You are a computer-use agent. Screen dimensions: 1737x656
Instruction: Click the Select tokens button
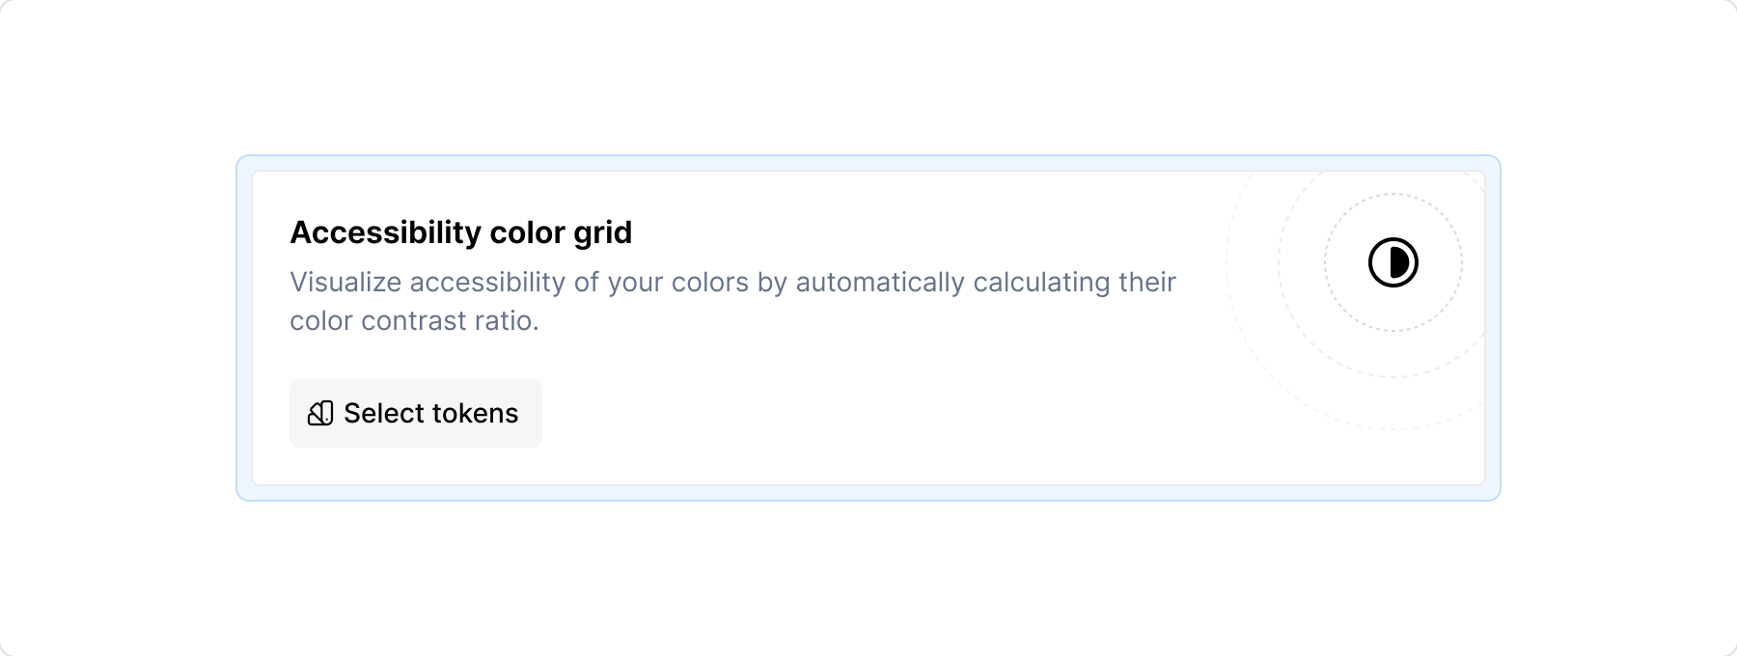click(415, 413)
